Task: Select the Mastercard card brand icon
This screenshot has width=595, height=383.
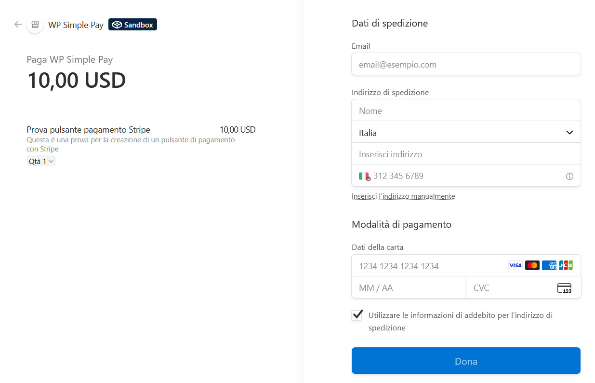Action: [x=532, y=265]
